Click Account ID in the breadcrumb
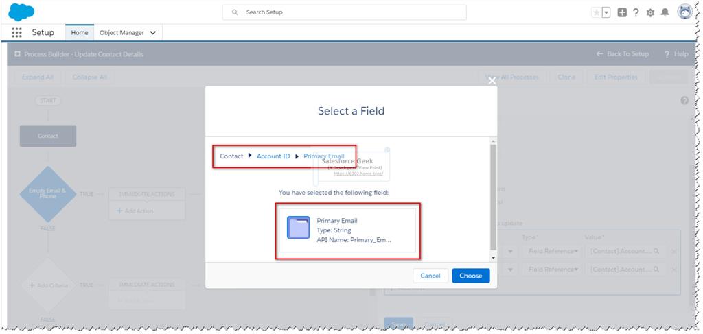The height and width of the screenshot is (334, 703). 273,156
